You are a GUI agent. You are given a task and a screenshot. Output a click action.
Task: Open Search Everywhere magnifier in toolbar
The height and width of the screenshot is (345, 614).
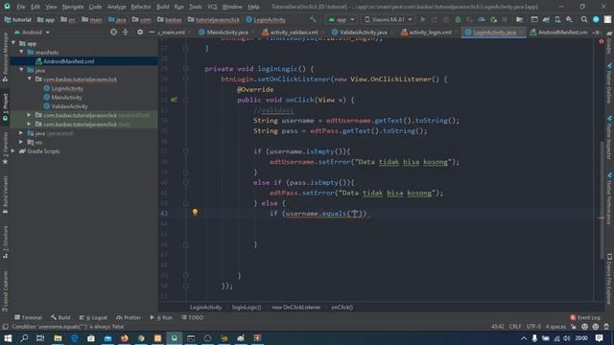(584, 19)
